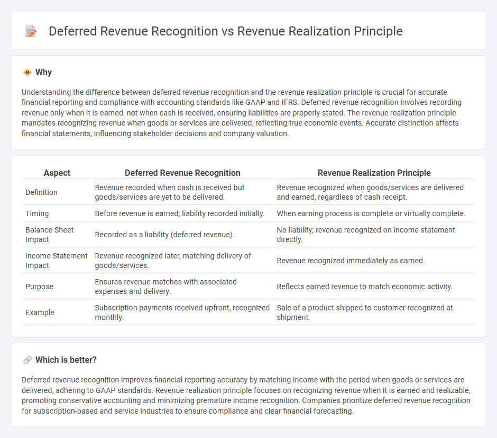This screenshot has height=438, width=497.
Task: Select the Definition row label
Action: (x=42, y=192)
